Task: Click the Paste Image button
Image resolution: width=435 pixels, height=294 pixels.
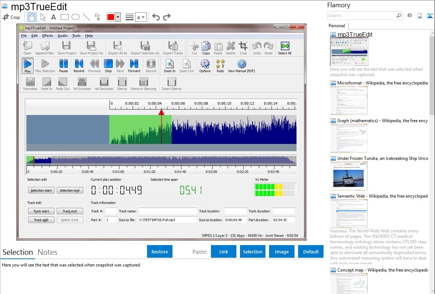Action: [x=281, y=252]
